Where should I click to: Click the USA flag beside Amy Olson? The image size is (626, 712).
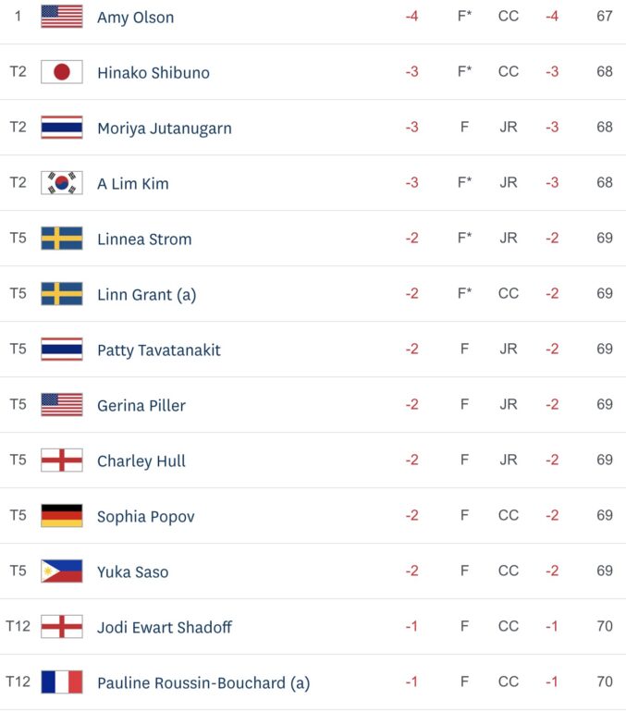click(x=62, y=17)
